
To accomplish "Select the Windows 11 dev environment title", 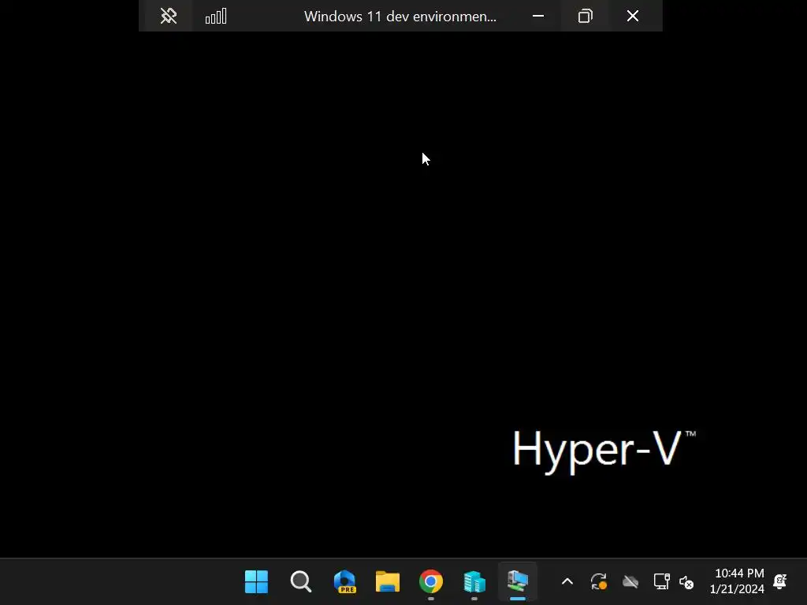I will pyautogui.click(x=400, y=17).
